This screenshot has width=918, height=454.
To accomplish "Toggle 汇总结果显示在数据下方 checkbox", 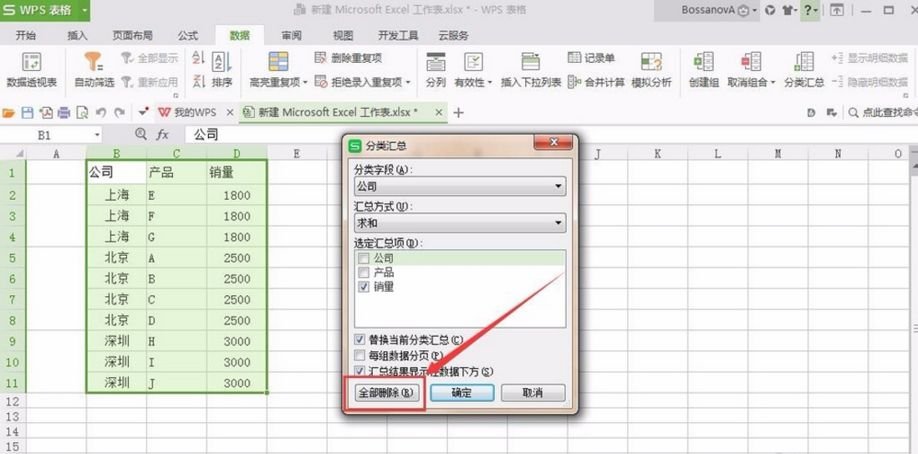I will (x=360, y=371).
